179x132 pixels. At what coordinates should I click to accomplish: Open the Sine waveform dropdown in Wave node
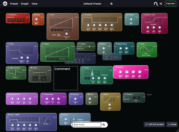pyautogui.click(x=146, y=53)
